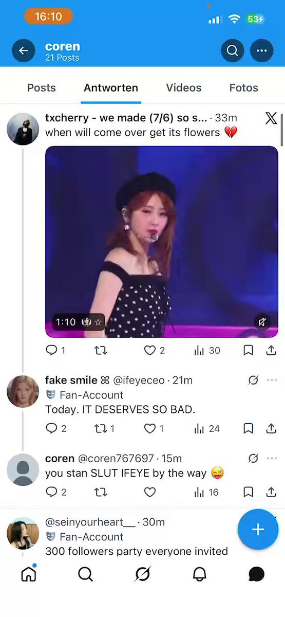Viewport: 285px width, 617px height.
Task: Compose a new post with plus button
Action: 258,530
